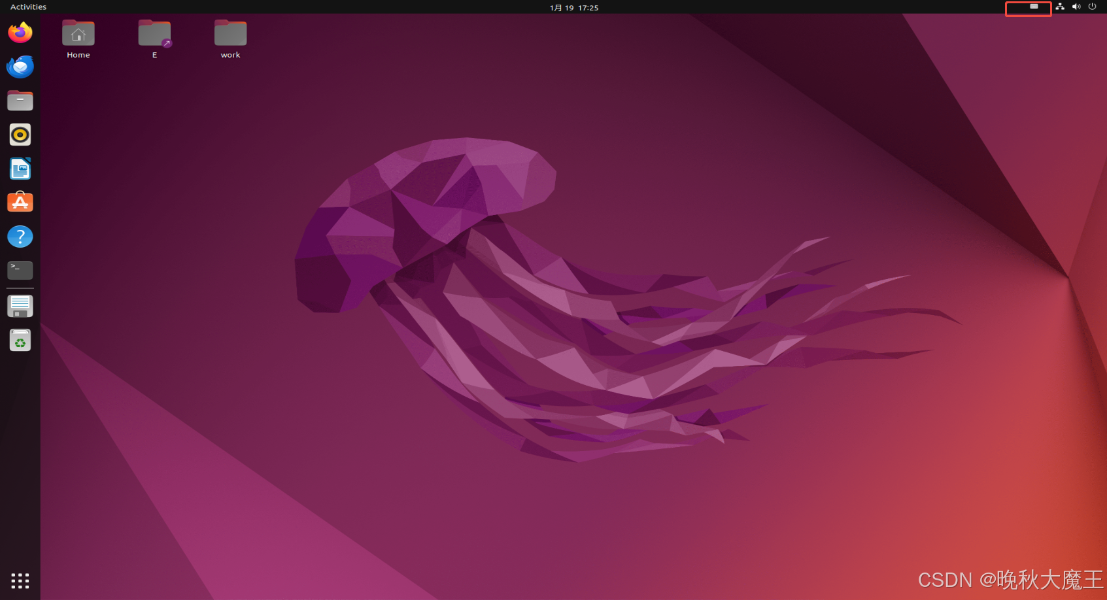1107x600 pixels.
Task: Open Thunderbird Mail from the dock
Action: pyautogui.click(x=20, y=66)
